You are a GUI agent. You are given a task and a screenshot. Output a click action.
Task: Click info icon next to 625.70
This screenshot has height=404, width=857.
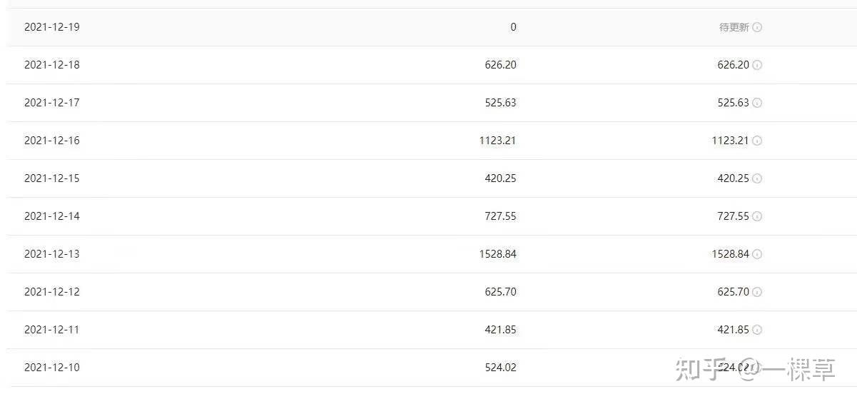(x=757, y=292)
